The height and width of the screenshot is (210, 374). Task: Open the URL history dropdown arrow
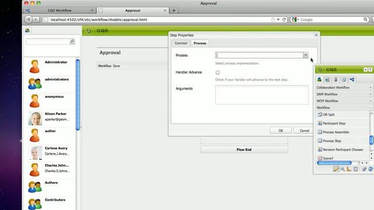[x=278, y=19]
